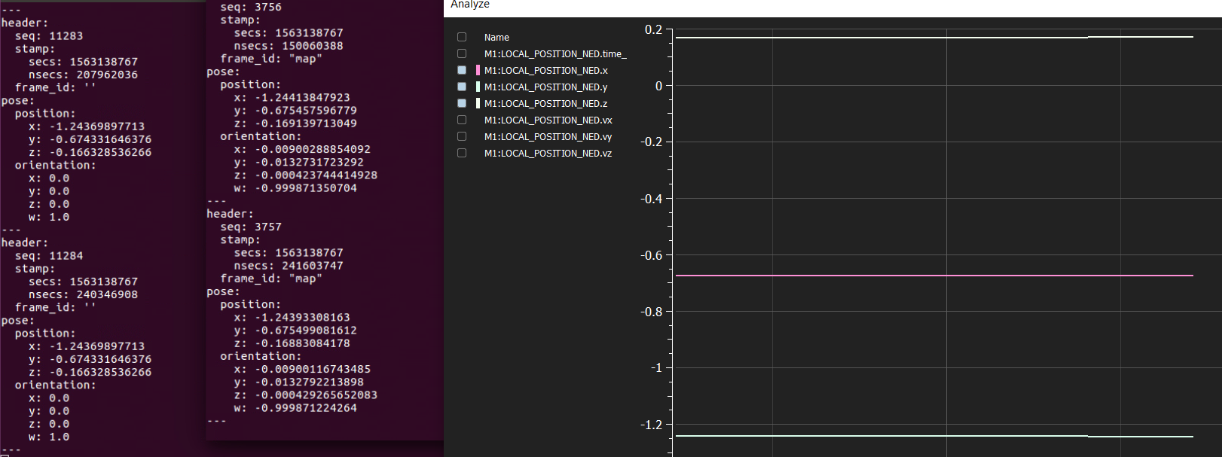
Task: Click 'y: -0.675499081612' position value
Action: (295, 331)
